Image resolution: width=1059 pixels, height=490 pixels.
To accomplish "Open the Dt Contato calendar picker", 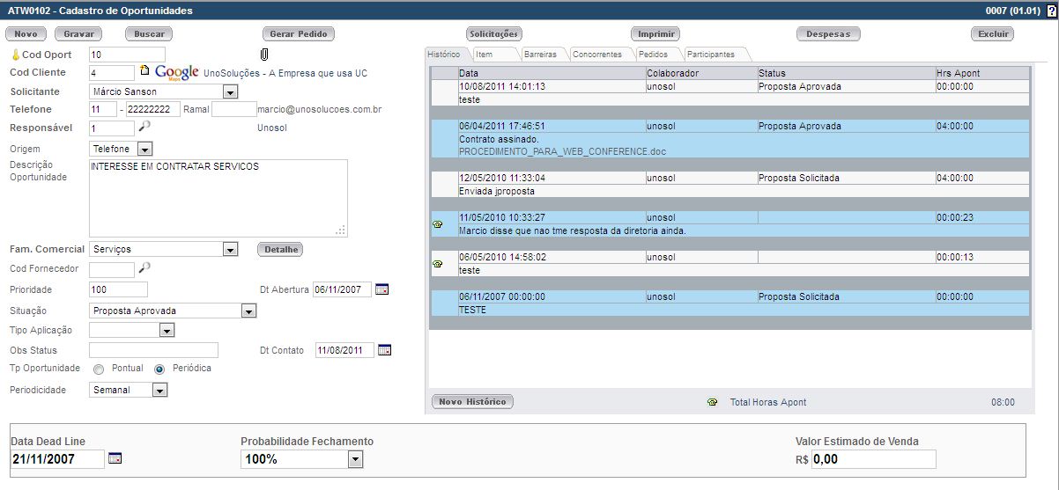I will pos(384,350).
